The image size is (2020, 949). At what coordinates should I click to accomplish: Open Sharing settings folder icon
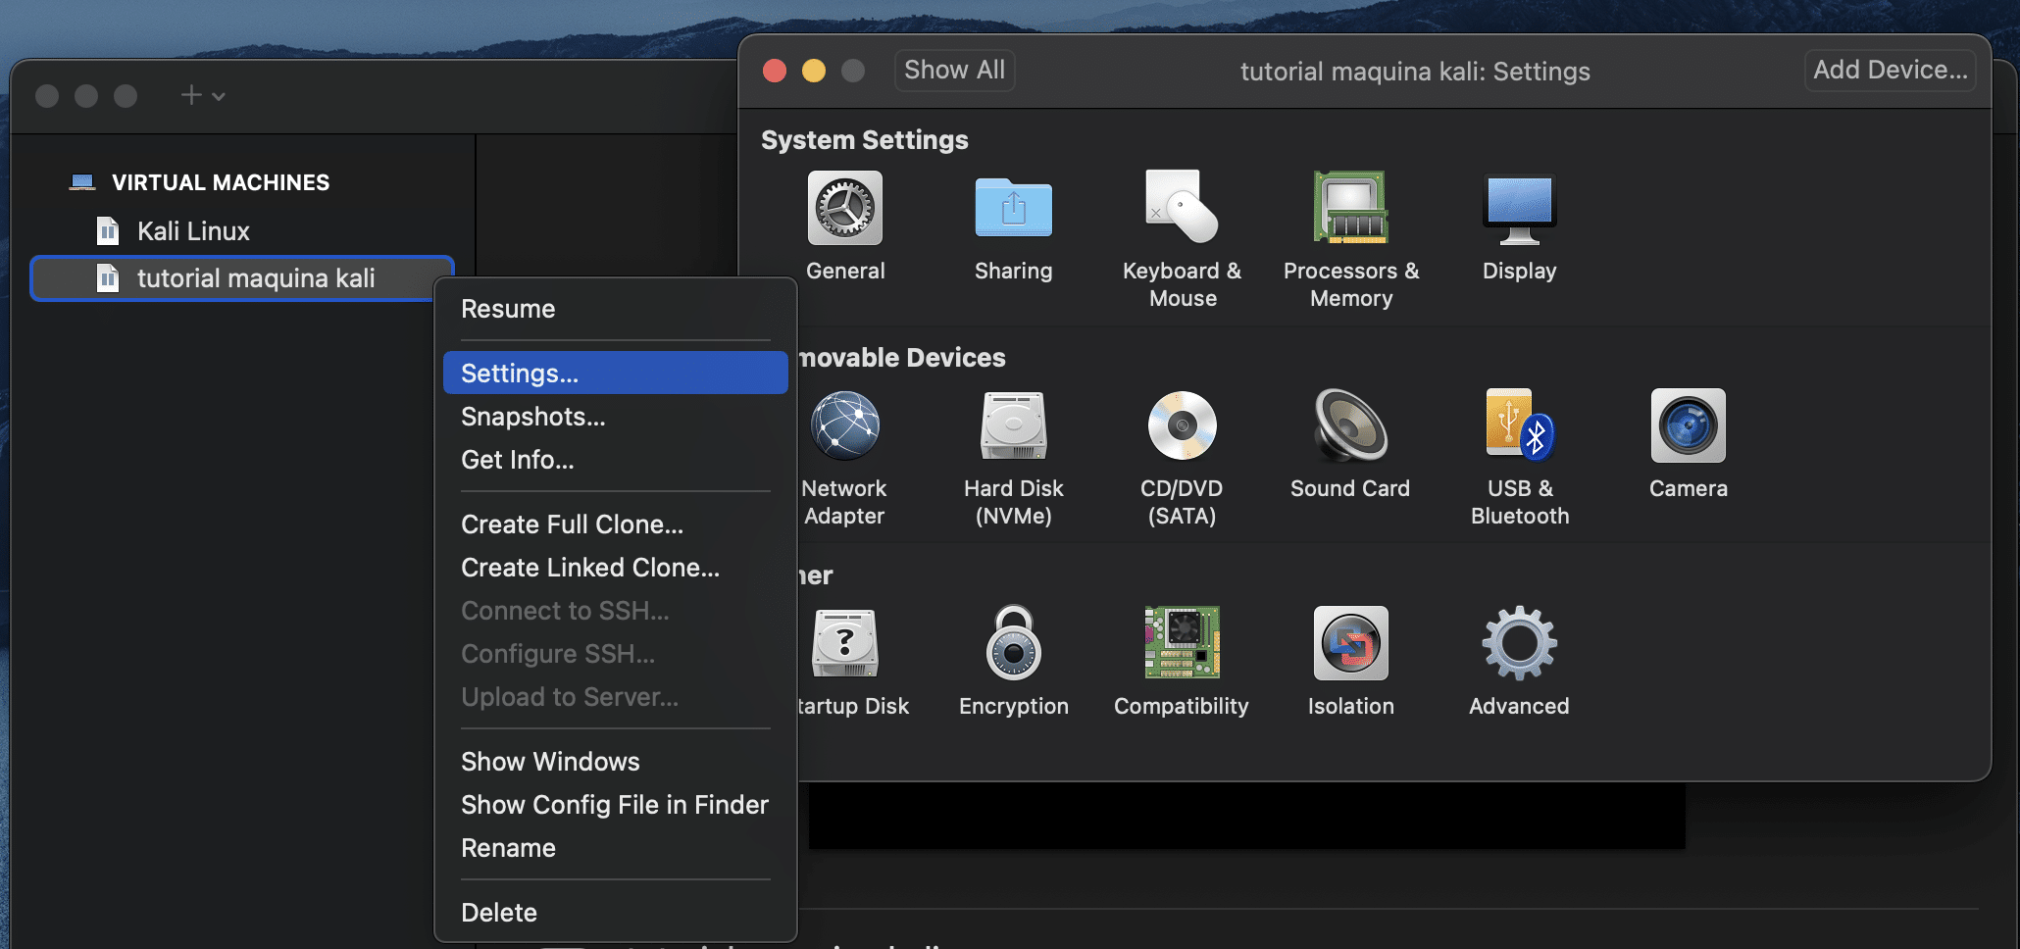pos(1013,209)
